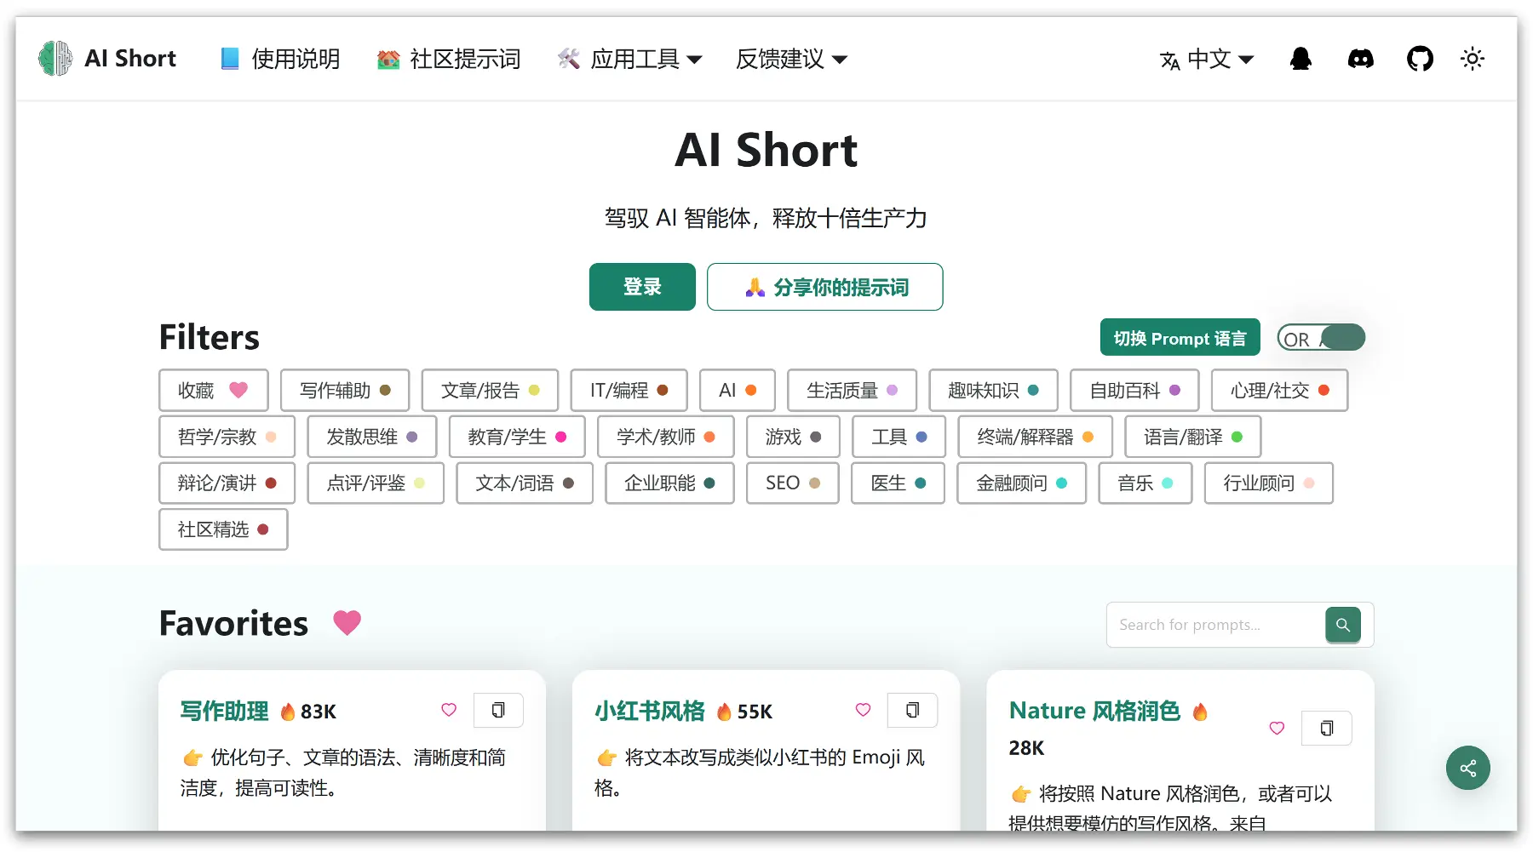The height and width of the screenshot is (852, 1533).
Task: Focus the Search for prompts field
Action: pyautogui.click(x=1216, y=625)
